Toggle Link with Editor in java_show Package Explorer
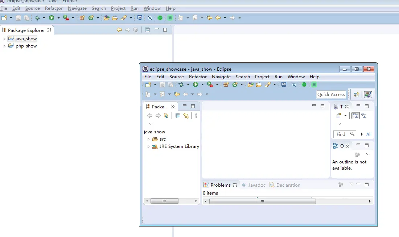This screenshot has width=399, height=237. (186, 116)
